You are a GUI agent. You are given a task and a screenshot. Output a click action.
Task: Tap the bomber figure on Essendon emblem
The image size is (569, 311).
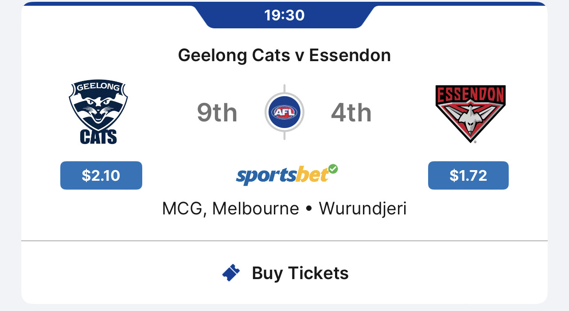[x=470, y=120]
